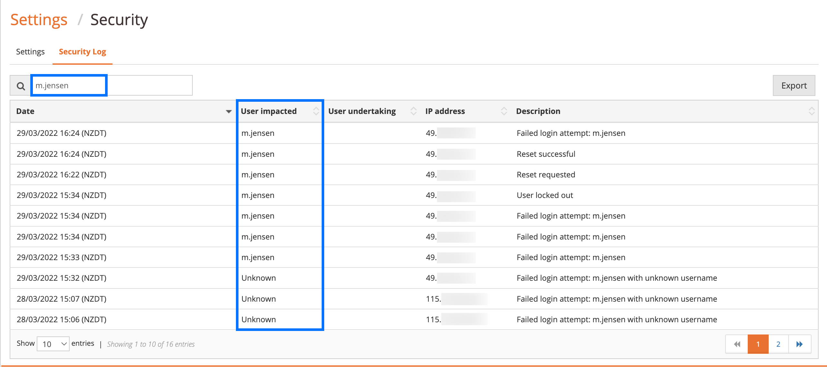This screenshot has height=367, width=827.
Task: Sort the IP address column
Action: coord(503,111)
